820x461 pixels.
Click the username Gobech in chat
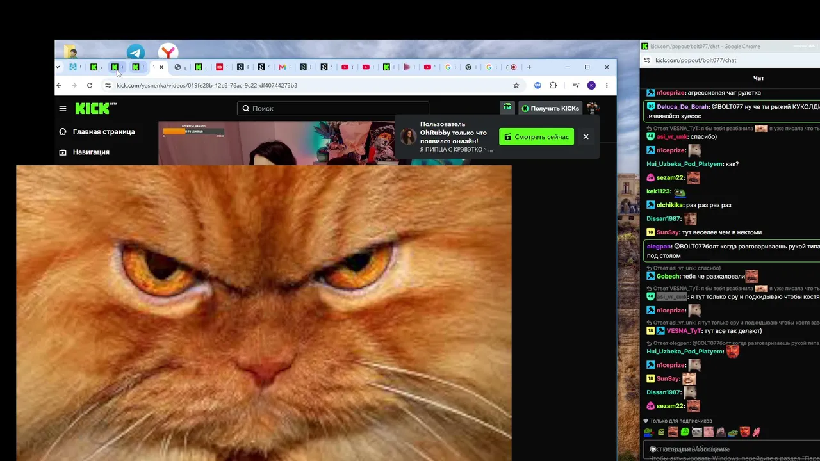(x=668, y=277)
